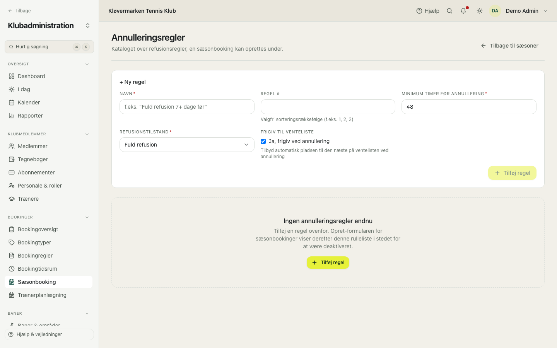The height and width of the screenshot is (348, 557).
Task: Open Hjælp & vejledninger at sidebar bottom
Action: [49, 334]
